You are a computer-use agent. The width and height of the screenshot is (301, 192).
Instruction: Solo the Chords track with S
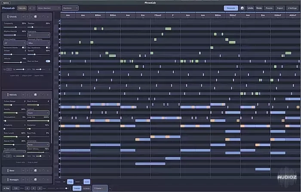[x=28, y=17]
